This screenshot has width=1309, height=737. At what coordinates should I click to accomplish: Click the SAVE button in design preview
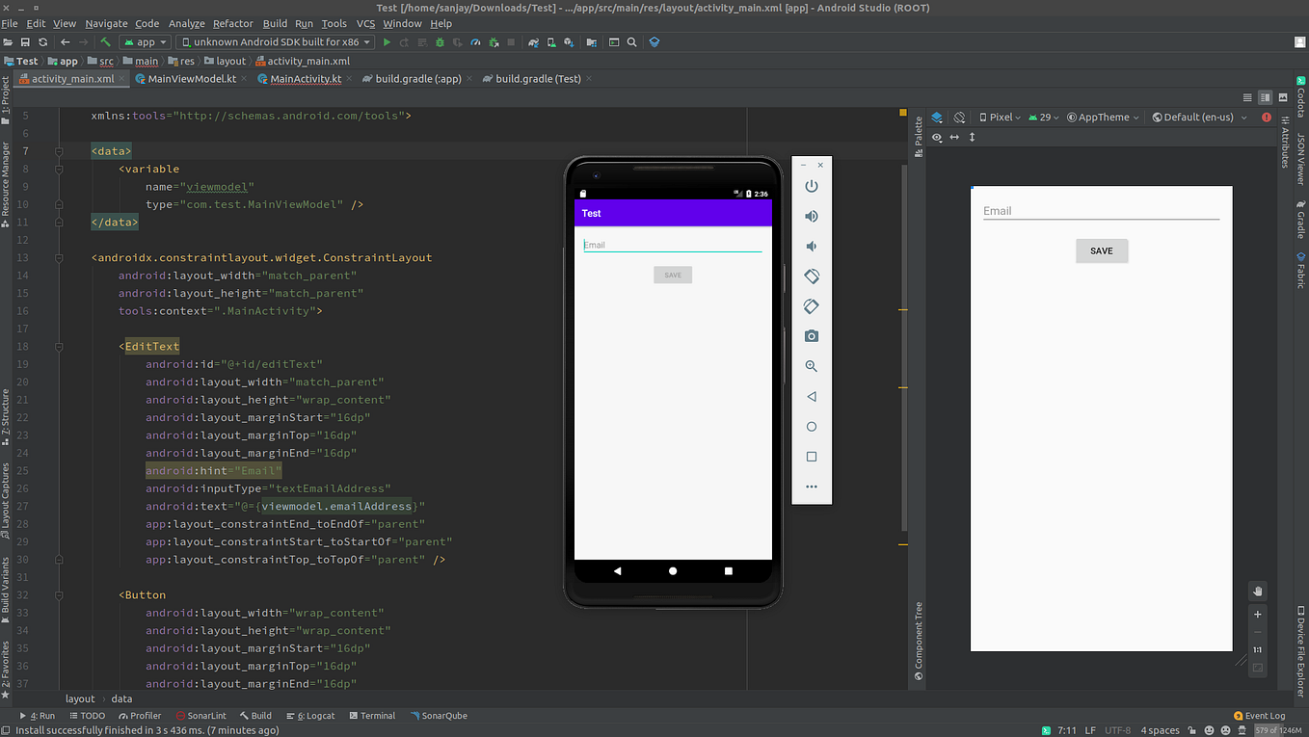pyautogui.click(x=1102, y=250)
